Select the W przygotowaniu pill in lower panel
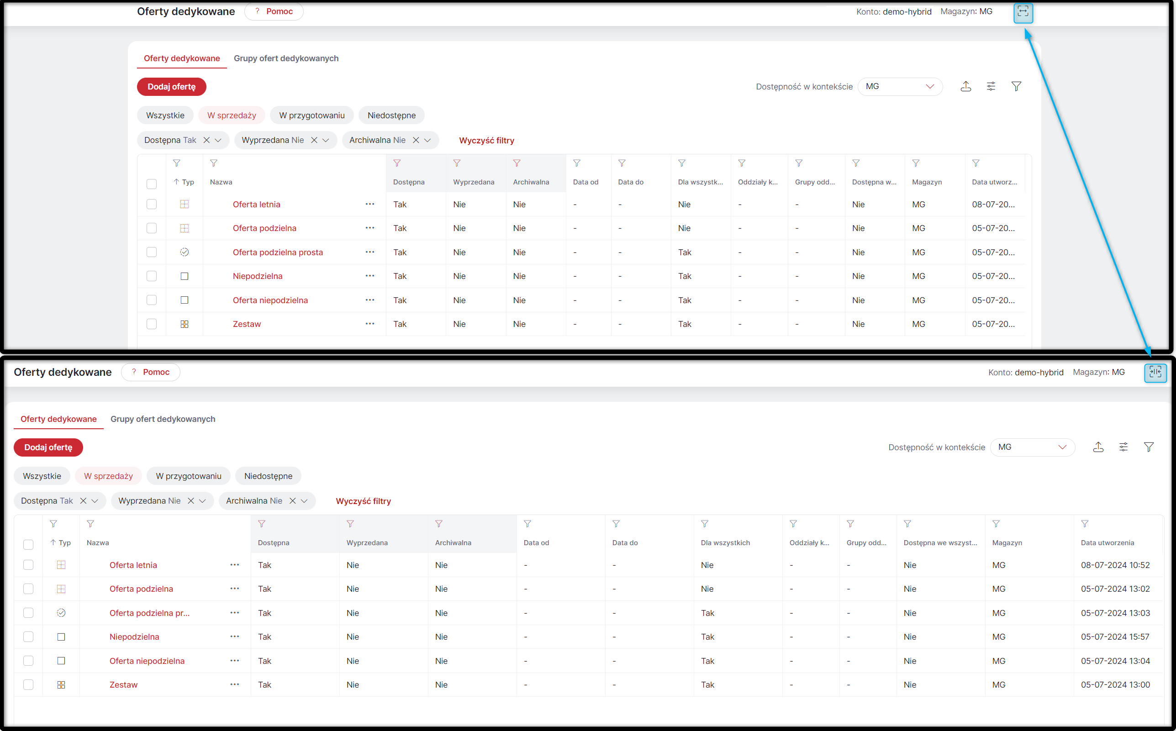This screenshot has height=731, width=1176. click(189, 476)
